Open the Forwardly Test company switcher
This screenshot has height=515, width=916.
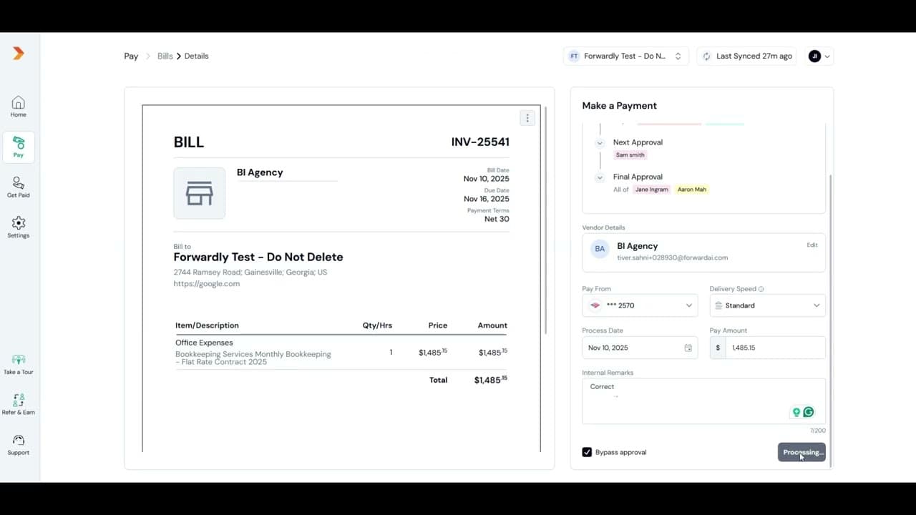[626, 56]
